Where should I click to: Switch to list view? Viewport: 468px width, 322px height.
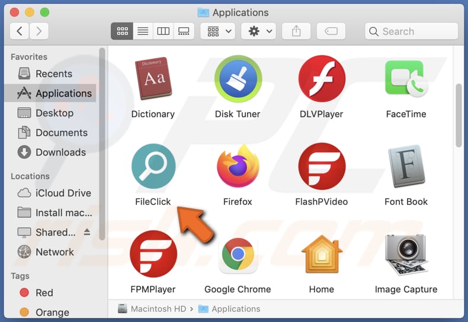pyautogui.click(x=143, y=31)
